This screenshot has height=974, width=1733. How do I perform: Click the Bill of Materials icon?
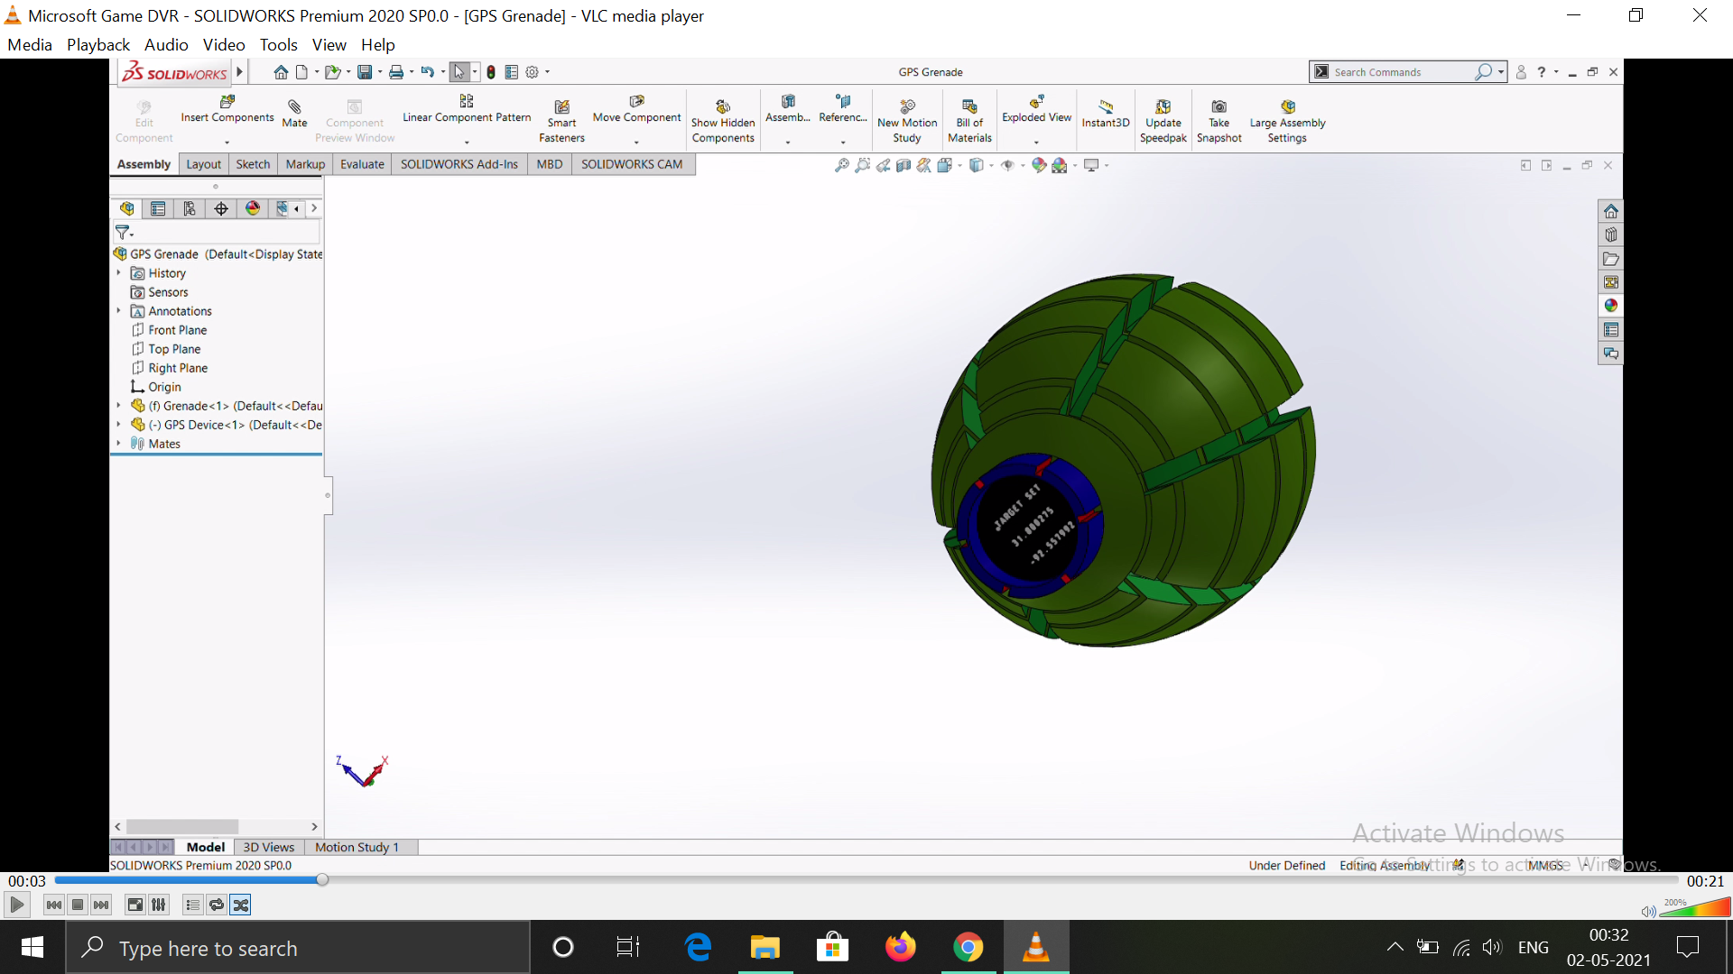969,107
